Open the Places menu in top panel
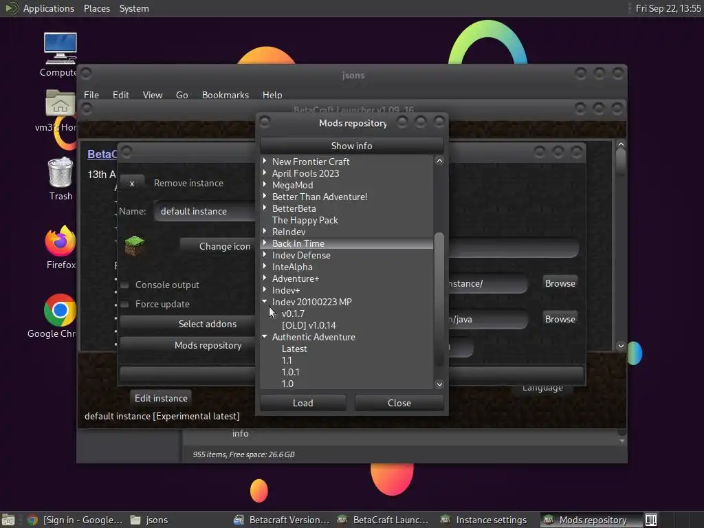704x528 pixels. (97, 8)
